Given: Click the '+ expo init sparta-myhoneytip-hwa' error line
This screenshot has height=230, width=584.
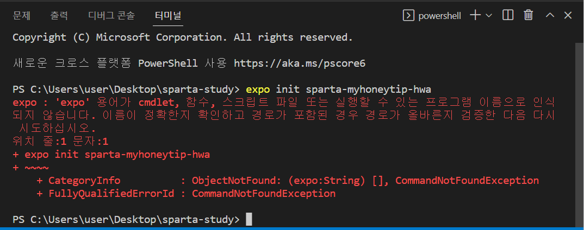Looking at the screenshot, I should pyautogui.click(x=111, y=155).
